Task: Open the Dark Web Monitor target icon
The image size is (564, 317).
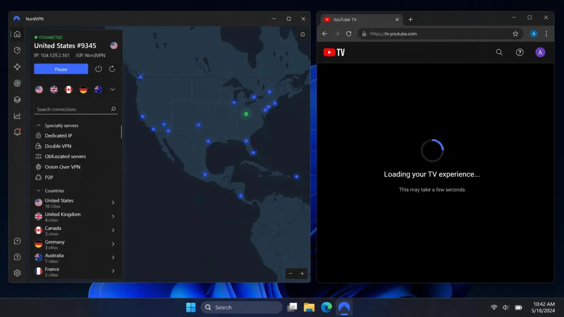Action: pyautogui.click(x=17, y=83)
